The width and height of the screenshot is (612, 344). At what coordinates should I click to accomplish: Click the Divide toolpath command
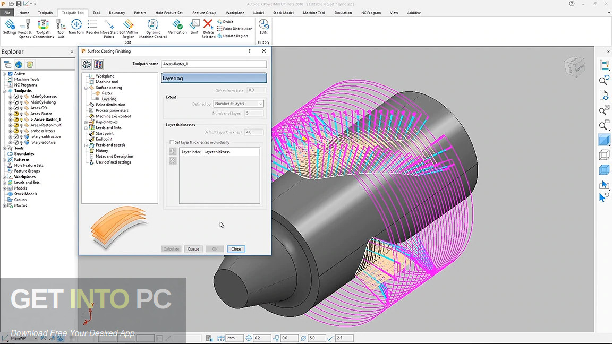point(225,22)
